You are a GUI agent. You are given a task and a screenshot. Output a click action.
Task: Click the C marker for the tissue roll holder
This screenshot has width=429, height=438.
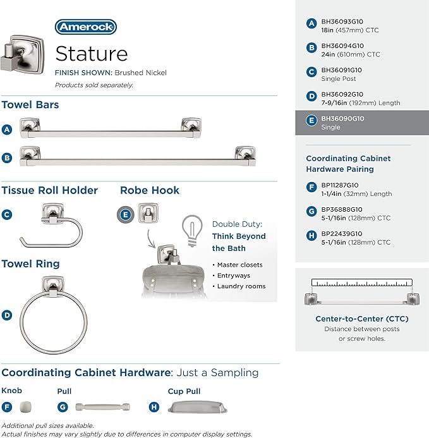pos(7,214)
